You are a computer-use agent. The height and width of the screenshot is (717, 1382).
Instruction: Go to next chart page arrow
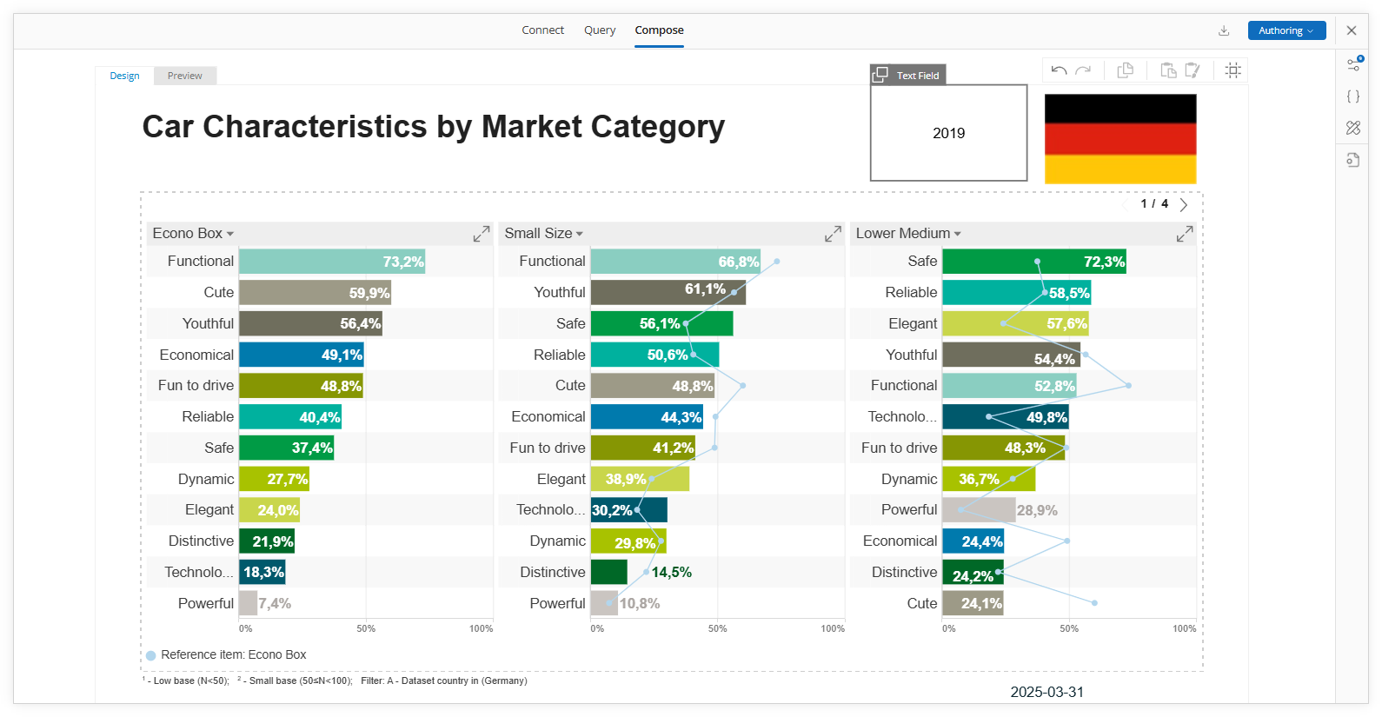1183,204
